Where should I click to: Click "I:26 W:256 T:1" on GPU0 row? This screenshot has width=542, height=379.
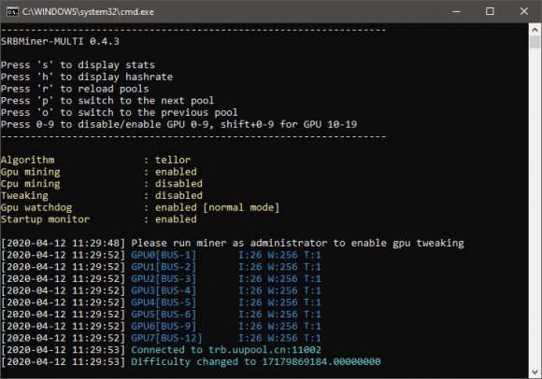pos(279,255)
